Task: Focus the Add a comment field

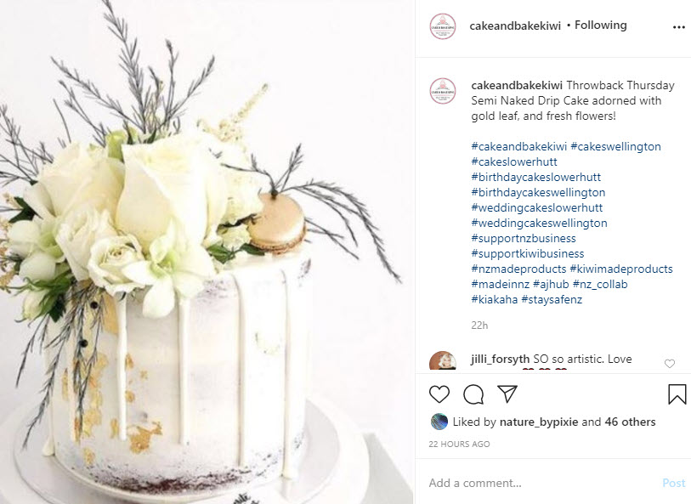Action: 542,483
